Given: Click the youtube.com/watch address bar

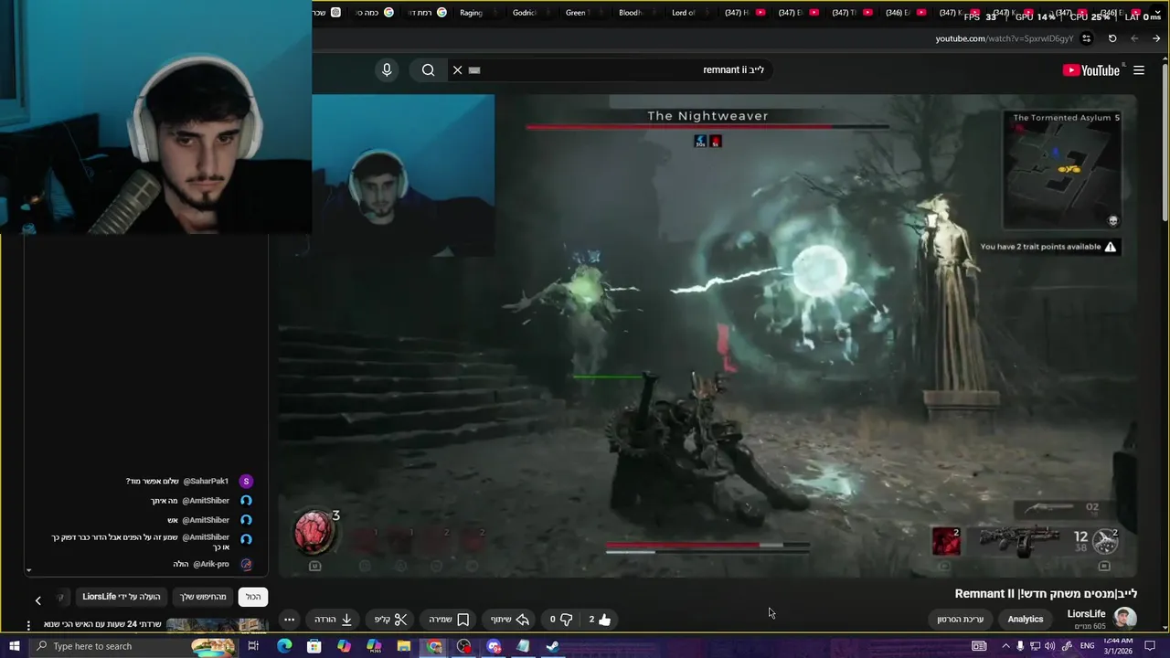Looking at the screenshot, I should pos(1004,38).
